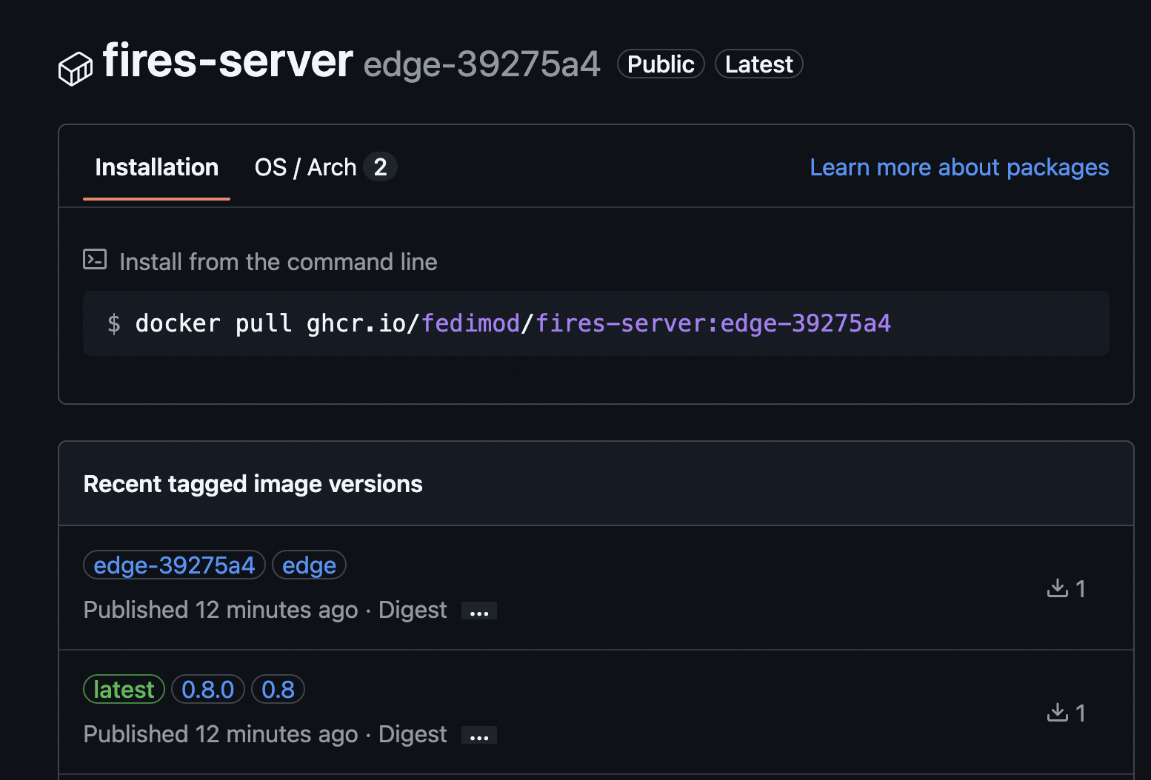The height and width of the screenshot is (780, 1151).
Task: Open the latest tag badge
Action: point(124,689)
